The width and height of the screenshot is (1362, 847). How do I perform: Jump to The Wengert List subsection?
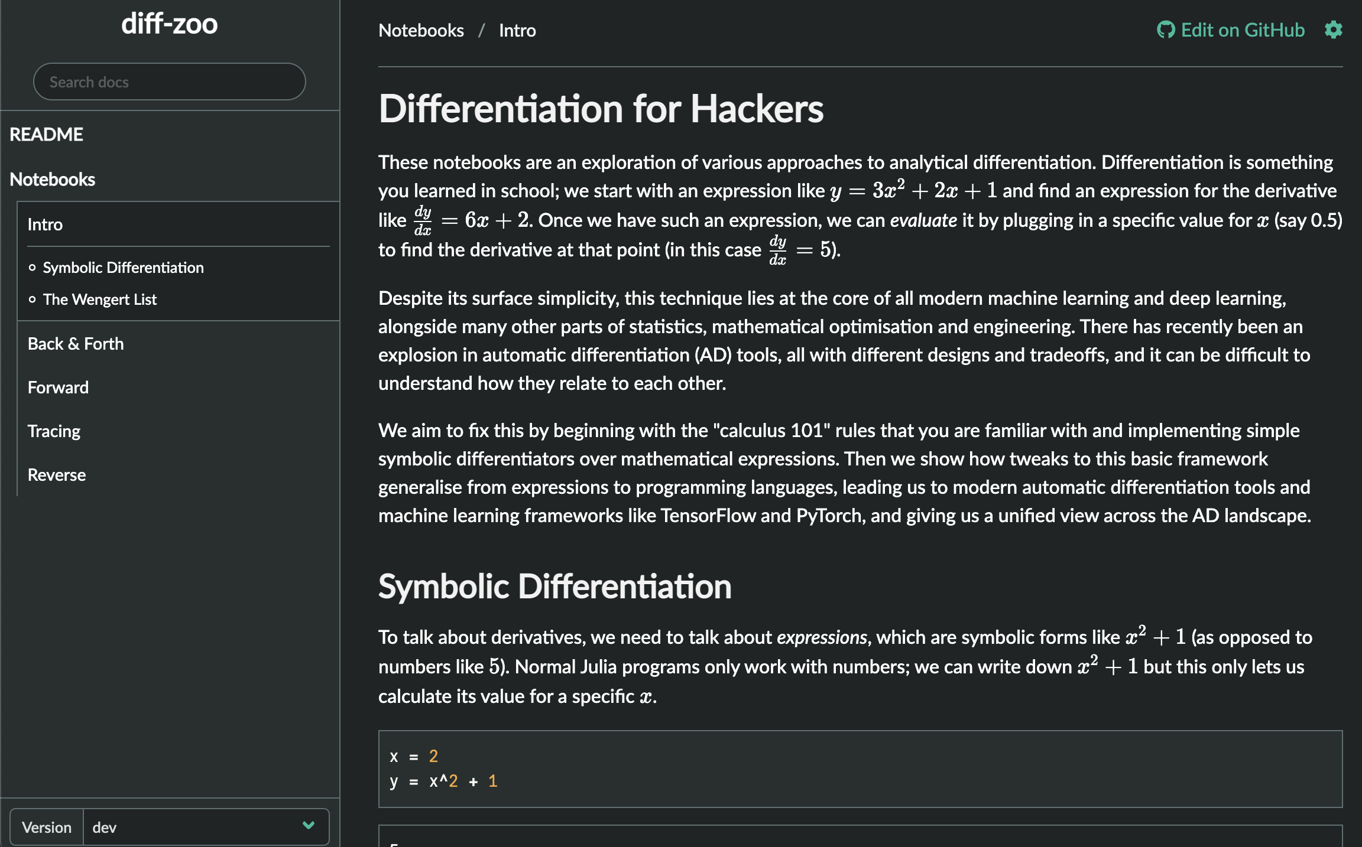point(100,299)
